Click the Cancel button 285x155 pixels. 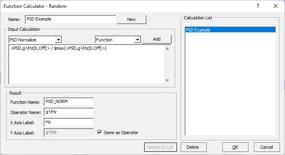click(266, 147)
